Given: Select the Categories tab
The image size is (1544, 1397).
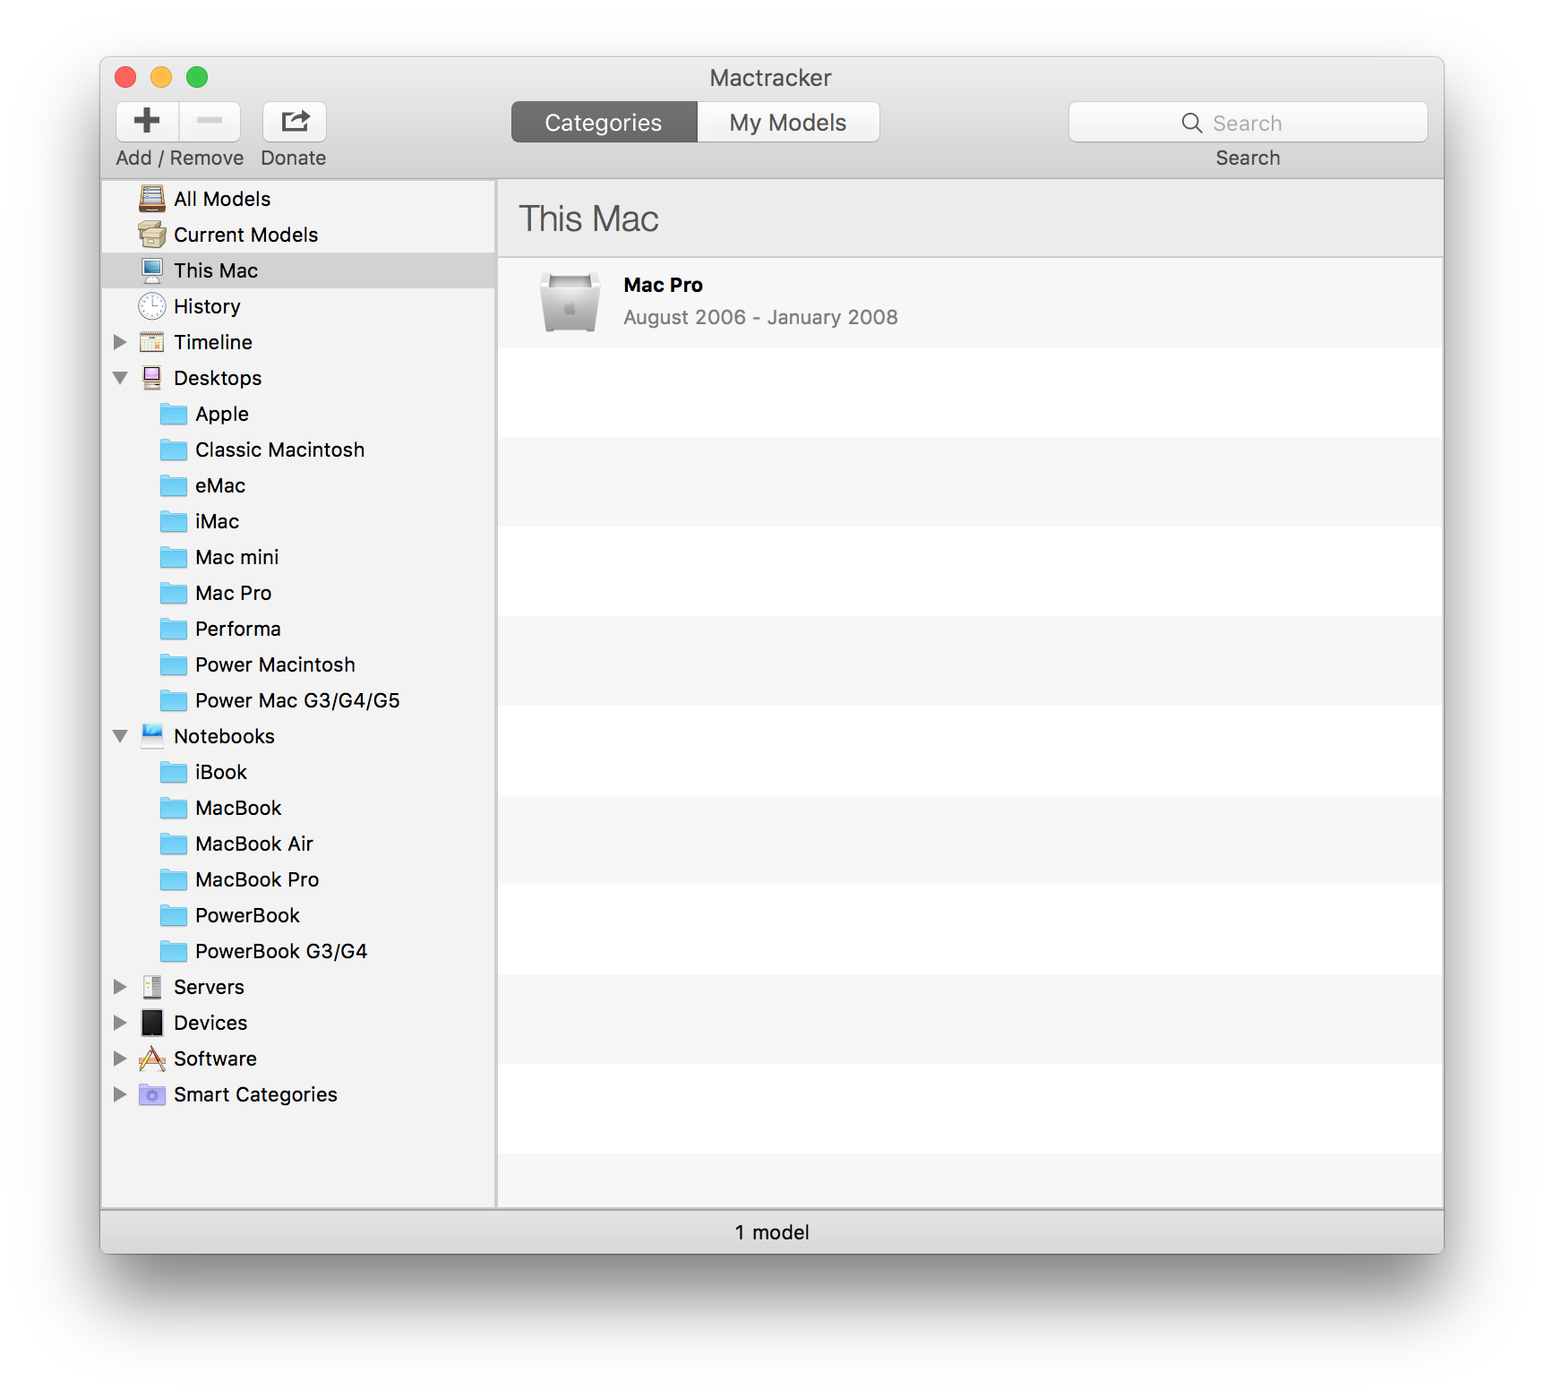Looking at the screenshot, I should click(x=603, y=122).
